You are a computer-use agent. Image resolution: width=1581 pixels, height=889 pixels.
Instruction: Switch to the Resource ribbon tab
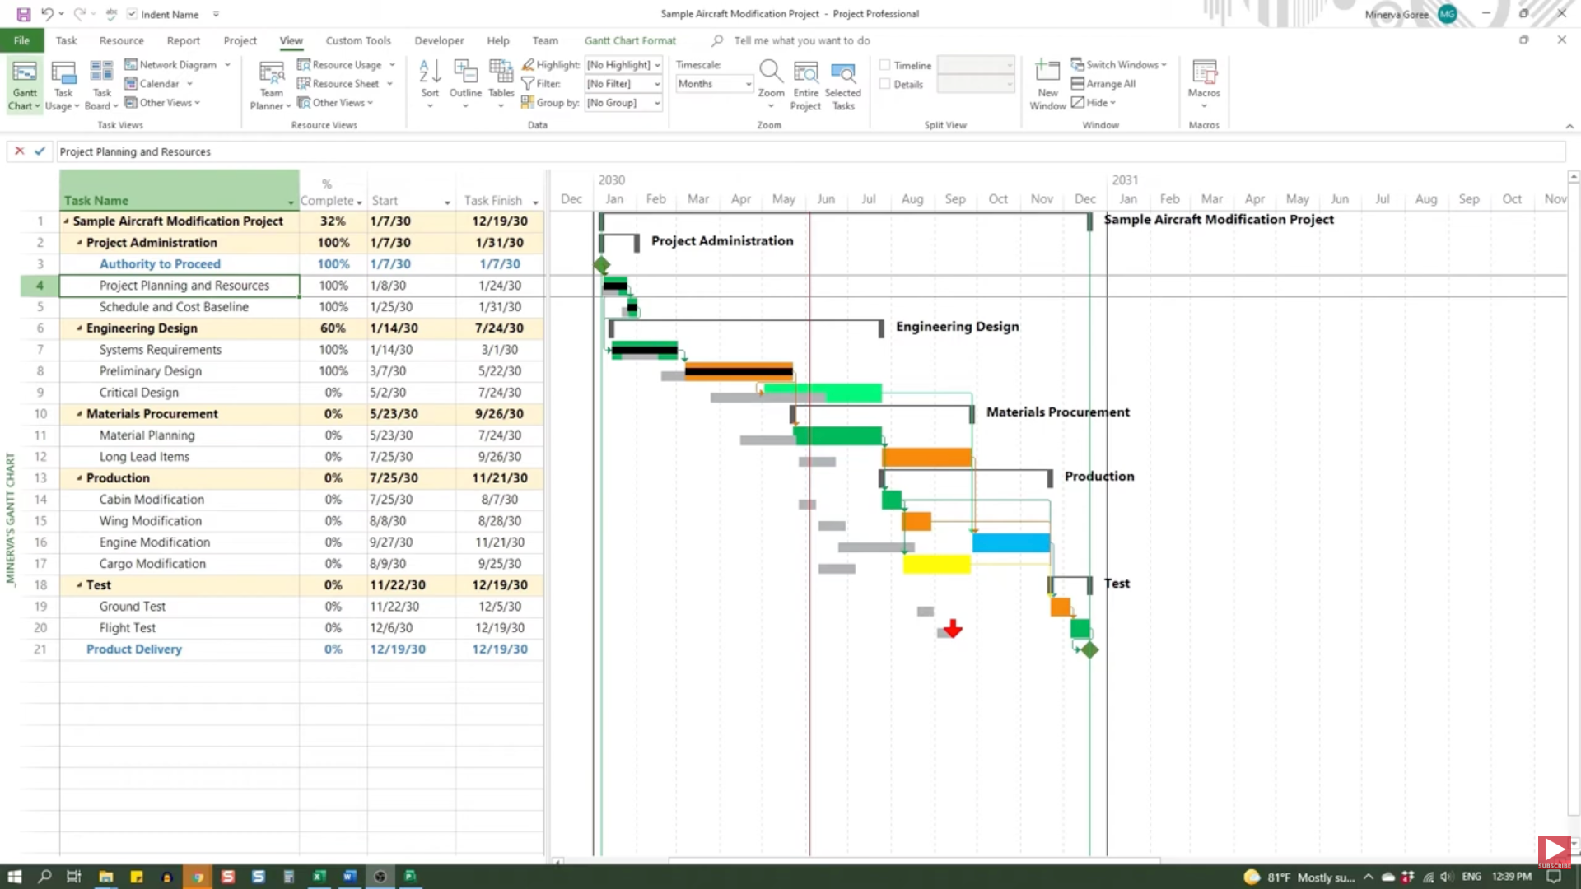coord(121,40)
